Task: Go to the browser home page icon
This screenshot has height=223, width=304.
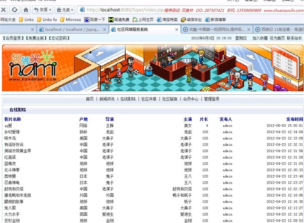Action: pyautogui.click(x=26, y=10)
